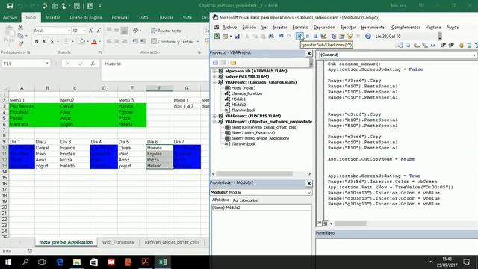Image resolution: width=478 pixels, height=269 pixels.
Task: Select Sheet7 (With_Estructura) in project tree
Action: [253, 133]
